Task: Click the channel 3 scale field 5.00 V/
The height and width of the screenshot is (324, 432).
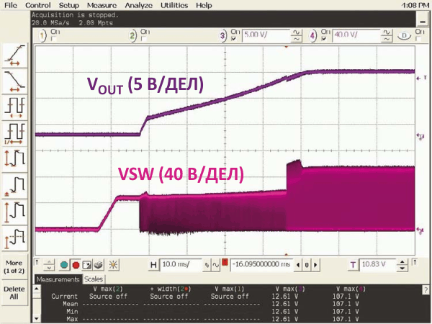Action: (x=266, y=36)
